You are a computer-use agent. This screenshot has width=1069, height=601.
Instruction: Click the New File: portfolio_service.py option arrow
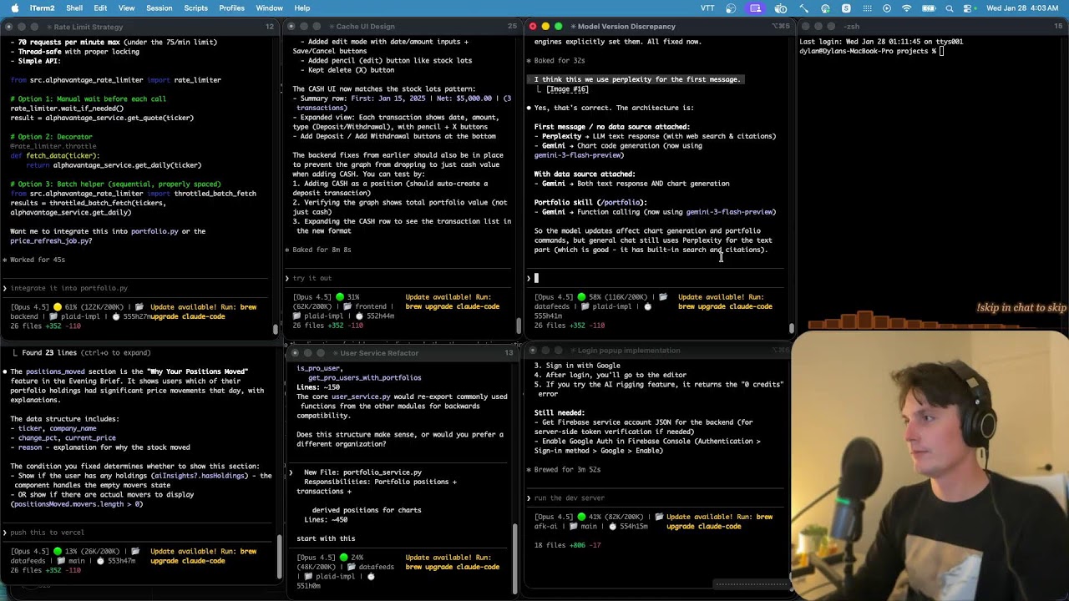[x=291, y=472]
